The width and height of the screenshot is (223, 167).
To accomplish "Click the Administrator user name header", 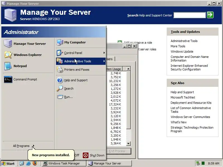I will pyautogui.click(x=21, y=32).
